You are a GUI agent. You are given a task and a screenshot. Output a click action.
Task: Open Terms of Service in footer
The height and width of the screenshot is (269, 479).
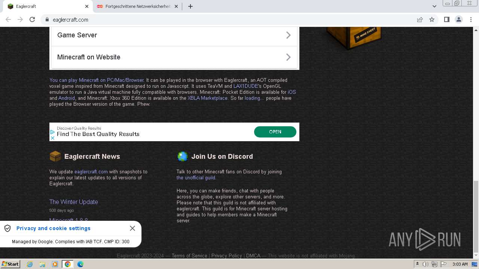[x=189, y=256]
